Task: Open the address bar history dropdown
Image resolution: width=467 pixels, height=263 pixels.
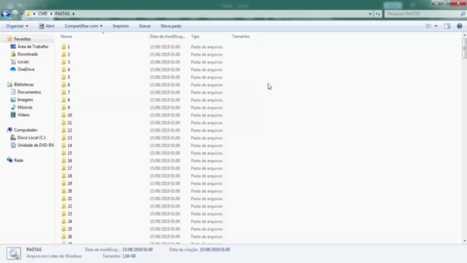Action: pos(370,14)
